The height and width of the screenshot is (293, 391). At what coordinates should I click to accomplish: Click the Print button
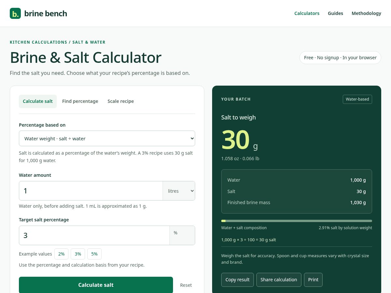pos(313,280)
